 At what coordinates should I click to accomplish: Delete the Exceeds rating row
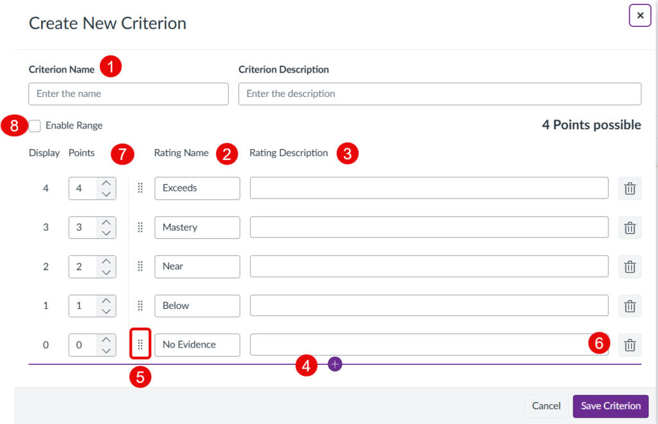click(630, 188)
